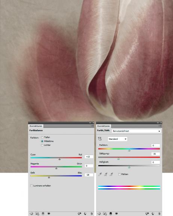
Task: Enable the Färben checkbox
Action: [x=119, y=174]
